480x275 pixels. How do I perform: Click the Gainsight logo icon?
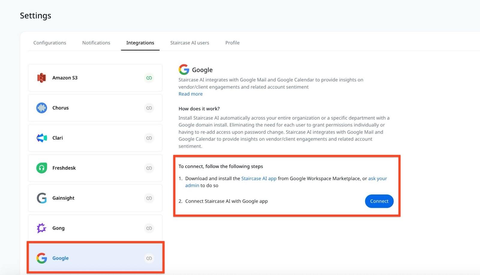coord(42,198)
